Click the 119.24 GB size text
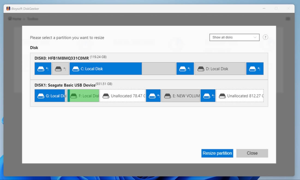Image resolution: width=300 pixels, height=180 pixels. [98, 57]
